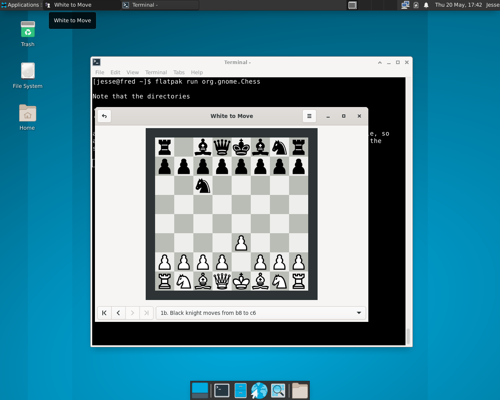Undo the last move in Chess
Screen dimensions: 500x400
(x=104, y=116)
